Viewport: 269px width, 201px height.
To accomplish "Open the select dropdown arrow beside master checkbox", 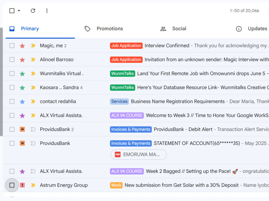I will point(19,11).
